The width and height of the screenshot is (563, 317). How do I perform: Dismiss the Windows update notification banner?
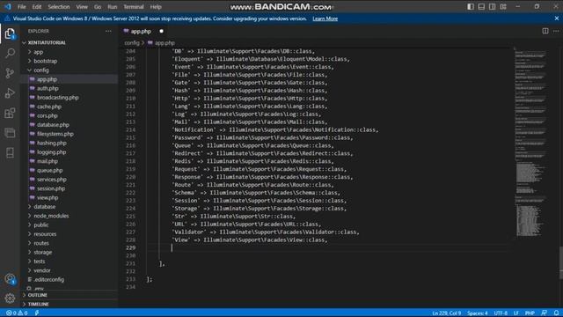(557, 18)
